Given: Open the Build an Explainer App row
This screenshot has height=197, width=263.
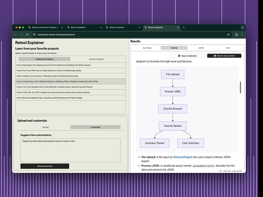Looking at the screenshot, I should point(70,98).
